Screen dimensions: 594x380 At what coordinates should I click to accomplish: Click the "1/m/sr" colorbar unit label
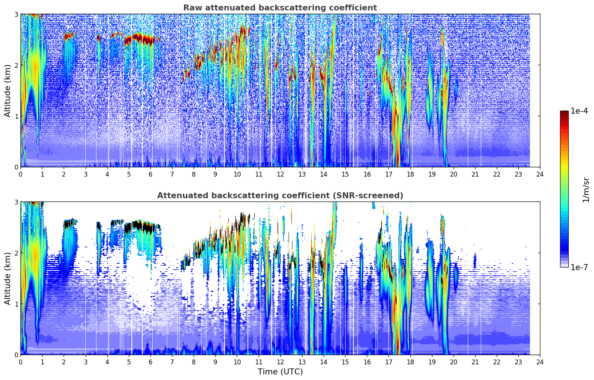586,189
